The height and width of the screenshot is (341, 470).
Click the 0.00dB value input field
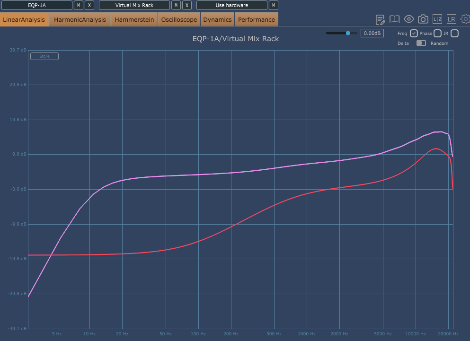[372, 33]
